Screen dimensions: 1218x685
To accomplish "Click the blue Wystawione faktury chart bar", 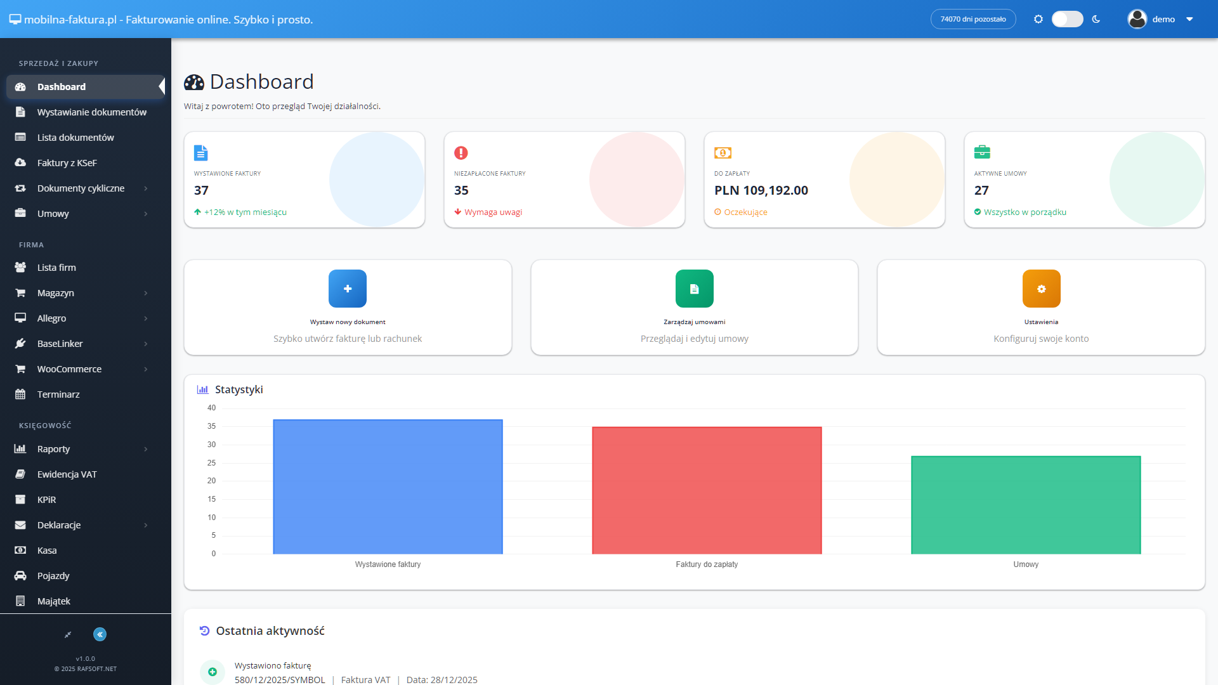I will pyautogui.click(x=388, y=486).
